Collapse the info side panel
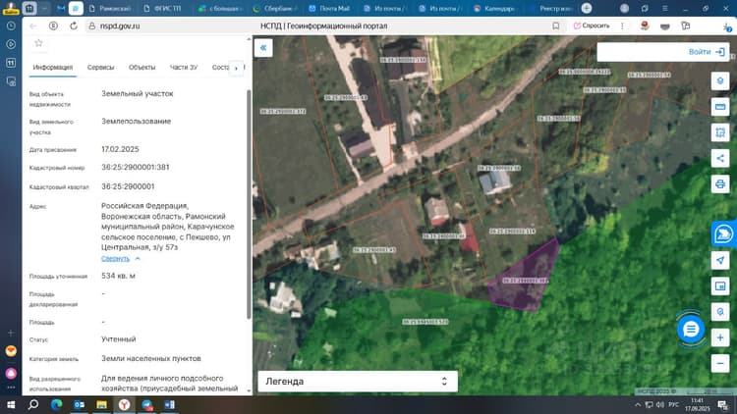The image size is (737, 414). [263, 48]
